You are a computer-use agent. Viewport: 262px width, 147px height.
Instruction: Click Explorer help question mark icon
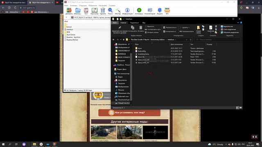pos(241,23)
